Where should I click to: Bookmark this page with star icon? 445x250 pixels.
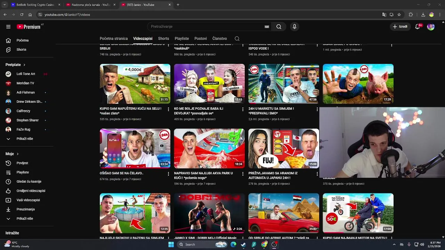399,15
